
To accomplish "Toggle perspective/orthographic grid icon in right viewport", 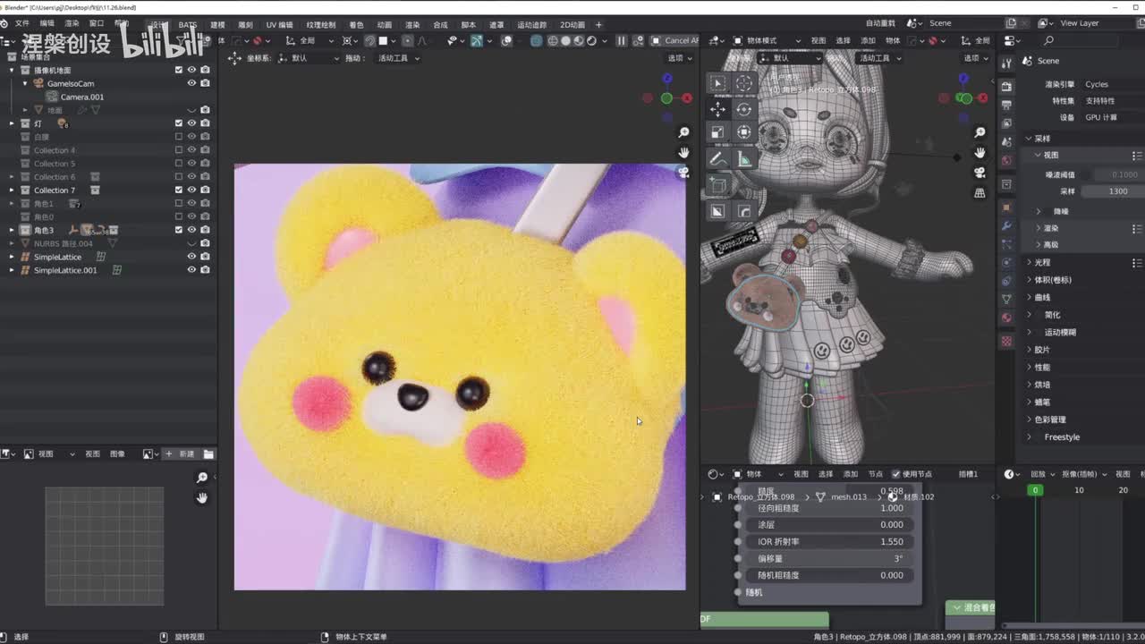I will (980, 192).
